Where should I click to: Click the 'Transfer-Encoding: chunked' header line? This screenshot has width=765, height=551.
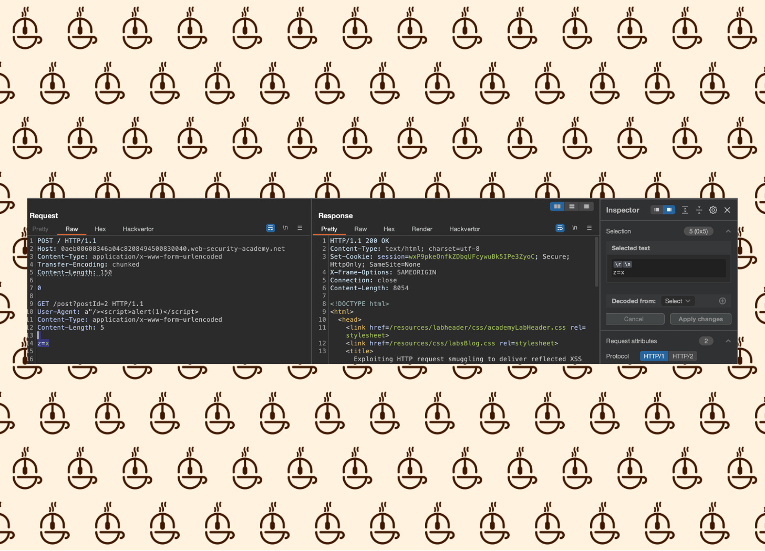click(88, 264)
